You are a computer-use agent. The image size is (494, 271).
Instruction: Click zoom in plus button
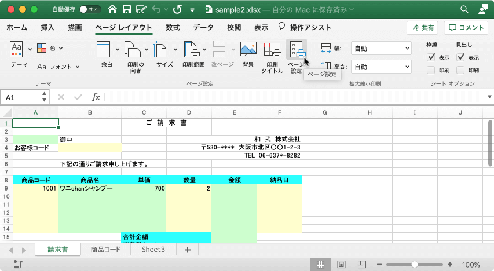click(450, 265)
